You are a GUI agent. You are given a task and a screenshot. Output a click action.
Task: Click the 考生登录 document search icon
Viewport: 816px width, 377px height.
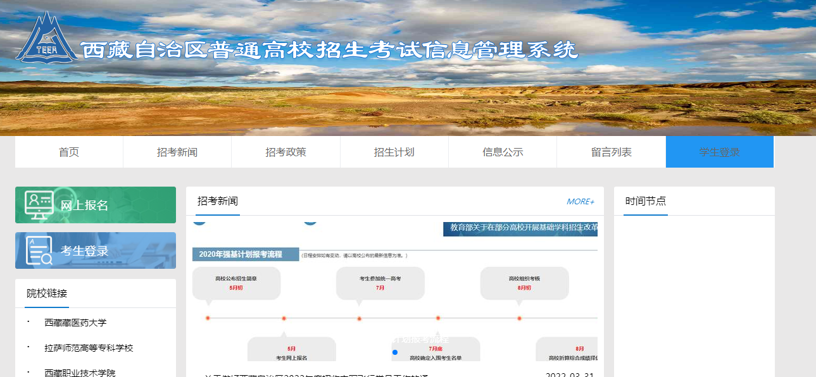click(x=39, y=250)
